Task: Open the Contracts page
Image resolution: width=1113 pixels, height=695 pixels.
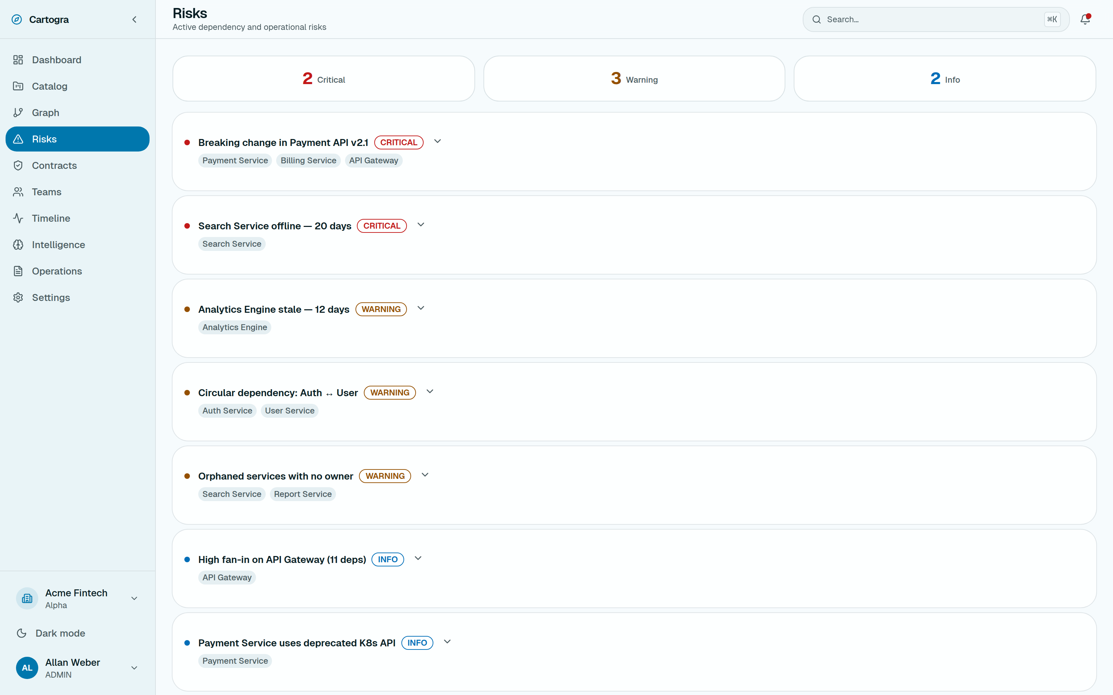Action: (77, 165)
